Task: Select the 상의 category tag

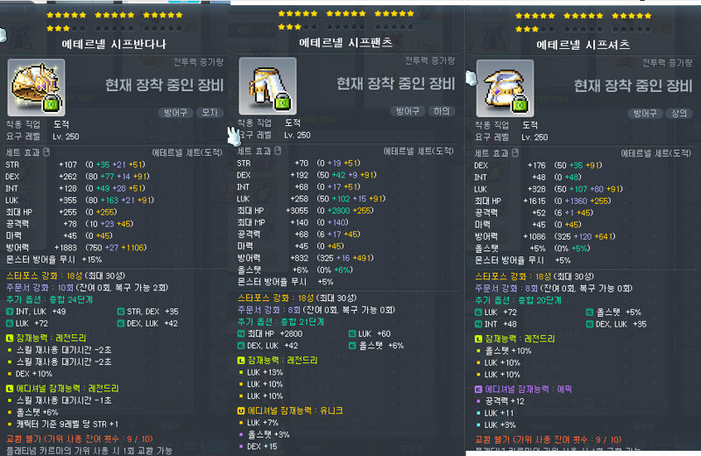Action: coord(678,114)
